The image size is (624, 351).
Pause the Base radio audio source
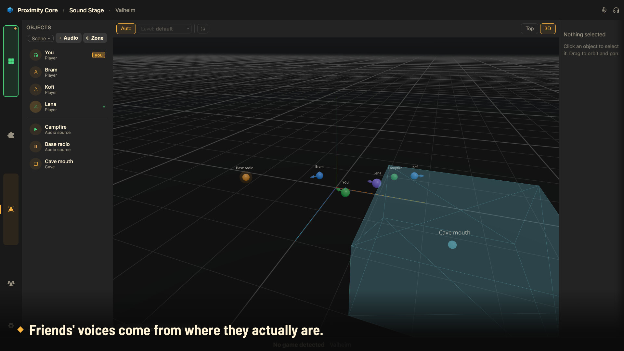(x=36, y=147)
